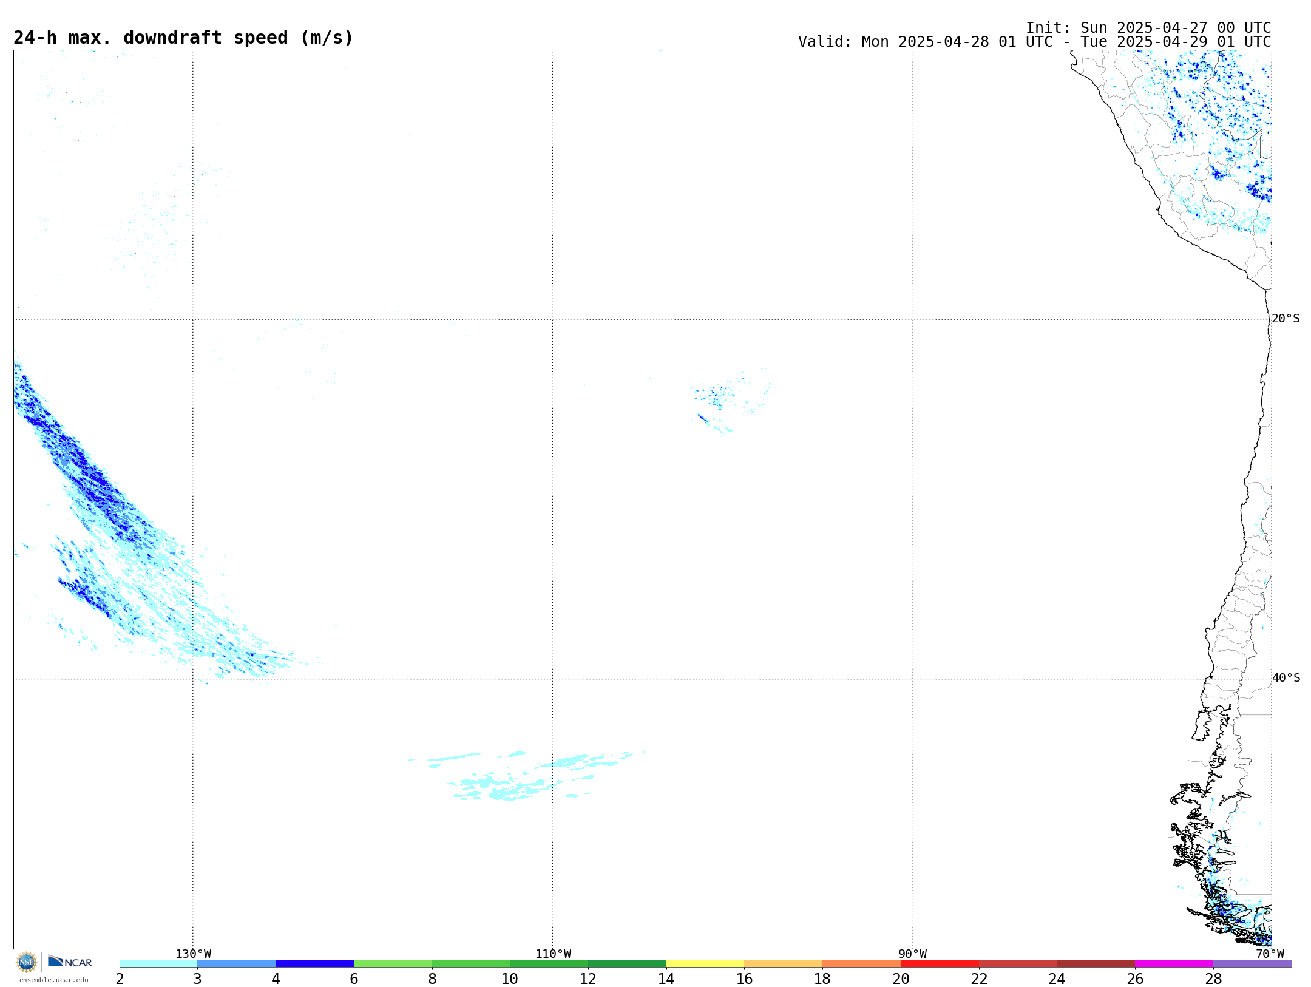Click the dark blue 4–6 color swatch

pyautogui.click(x=314, y=964)
